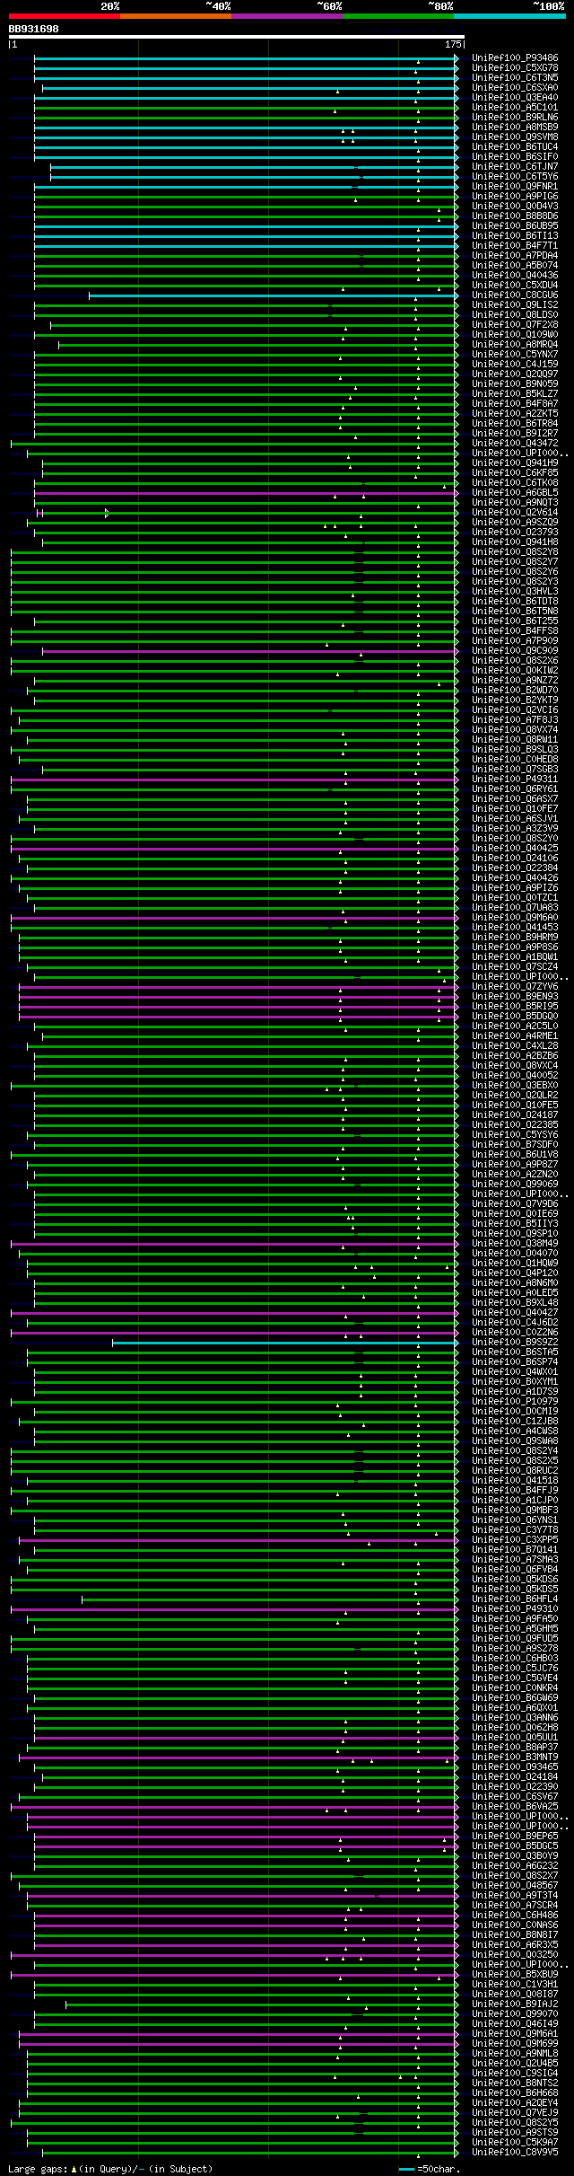Screen dimensions: 574x2176
Task: Select the UniRef100_C5YNX7 label
Action: coord(515,355)
